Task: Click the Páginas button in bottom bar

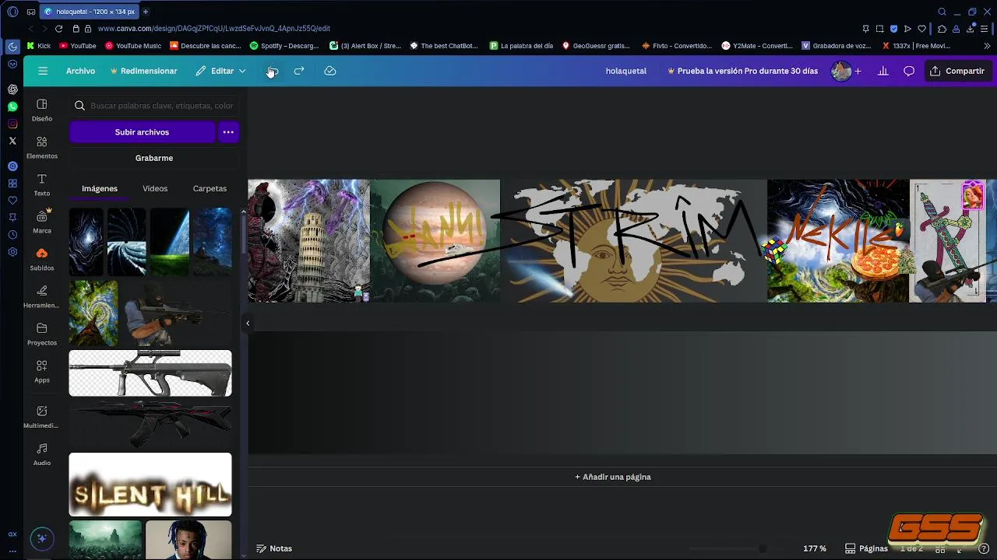Action: (866, 548)
